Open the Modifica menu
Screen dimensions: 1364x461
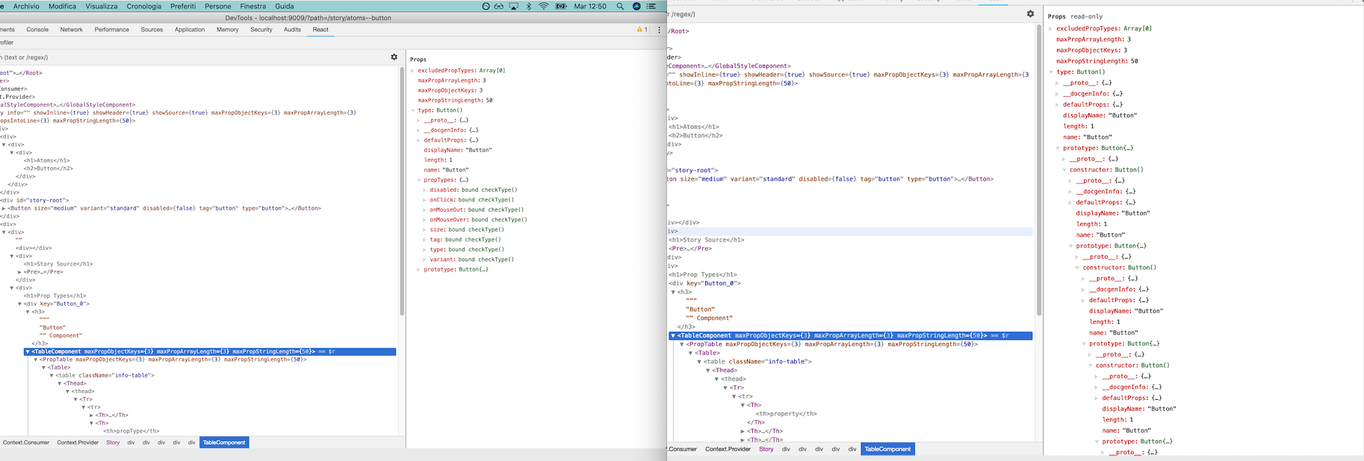click(x=62, y=6)
